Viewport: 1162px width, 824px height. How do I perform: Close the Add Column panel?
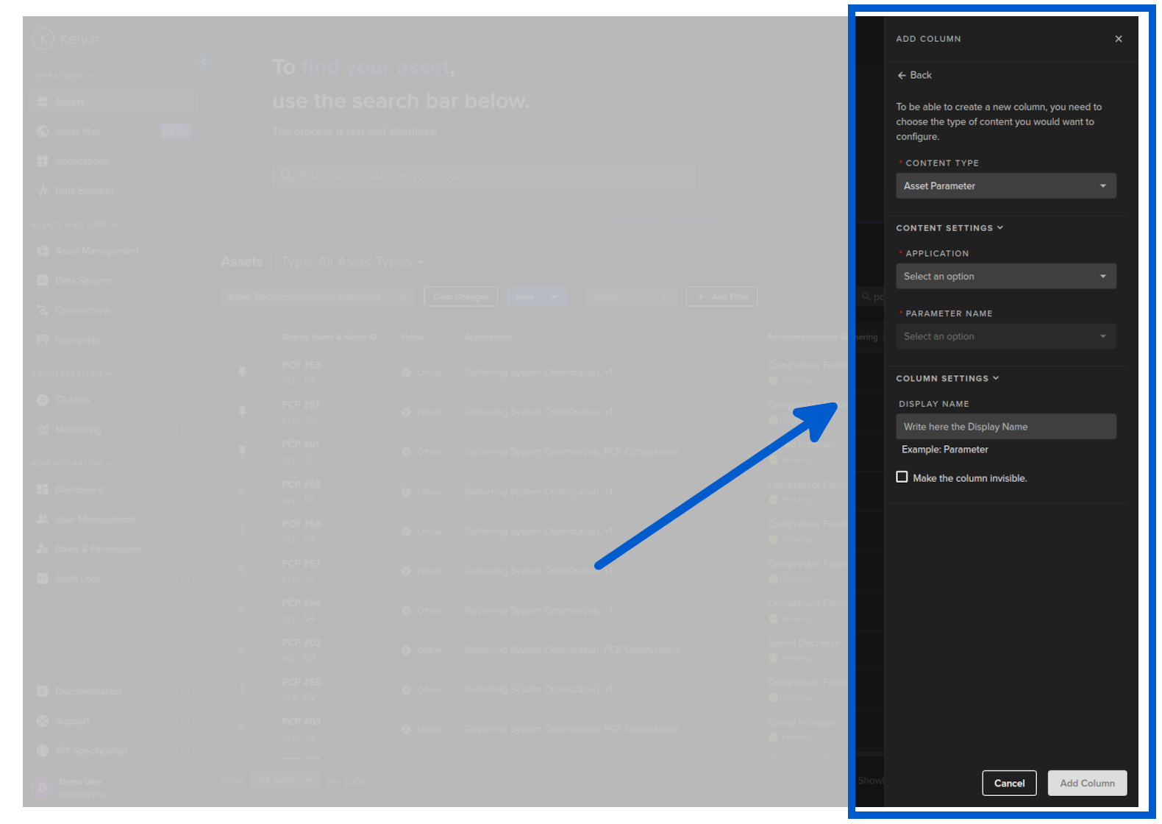1118,39
